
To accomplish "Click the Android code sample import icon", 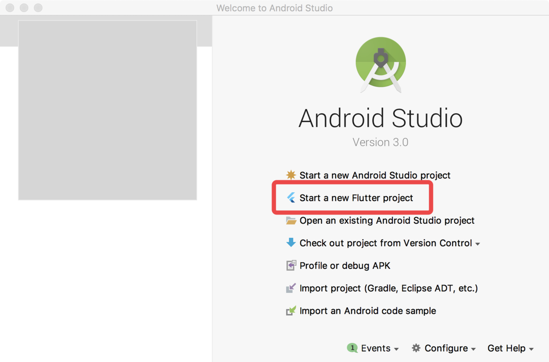I will click(291, 311).
